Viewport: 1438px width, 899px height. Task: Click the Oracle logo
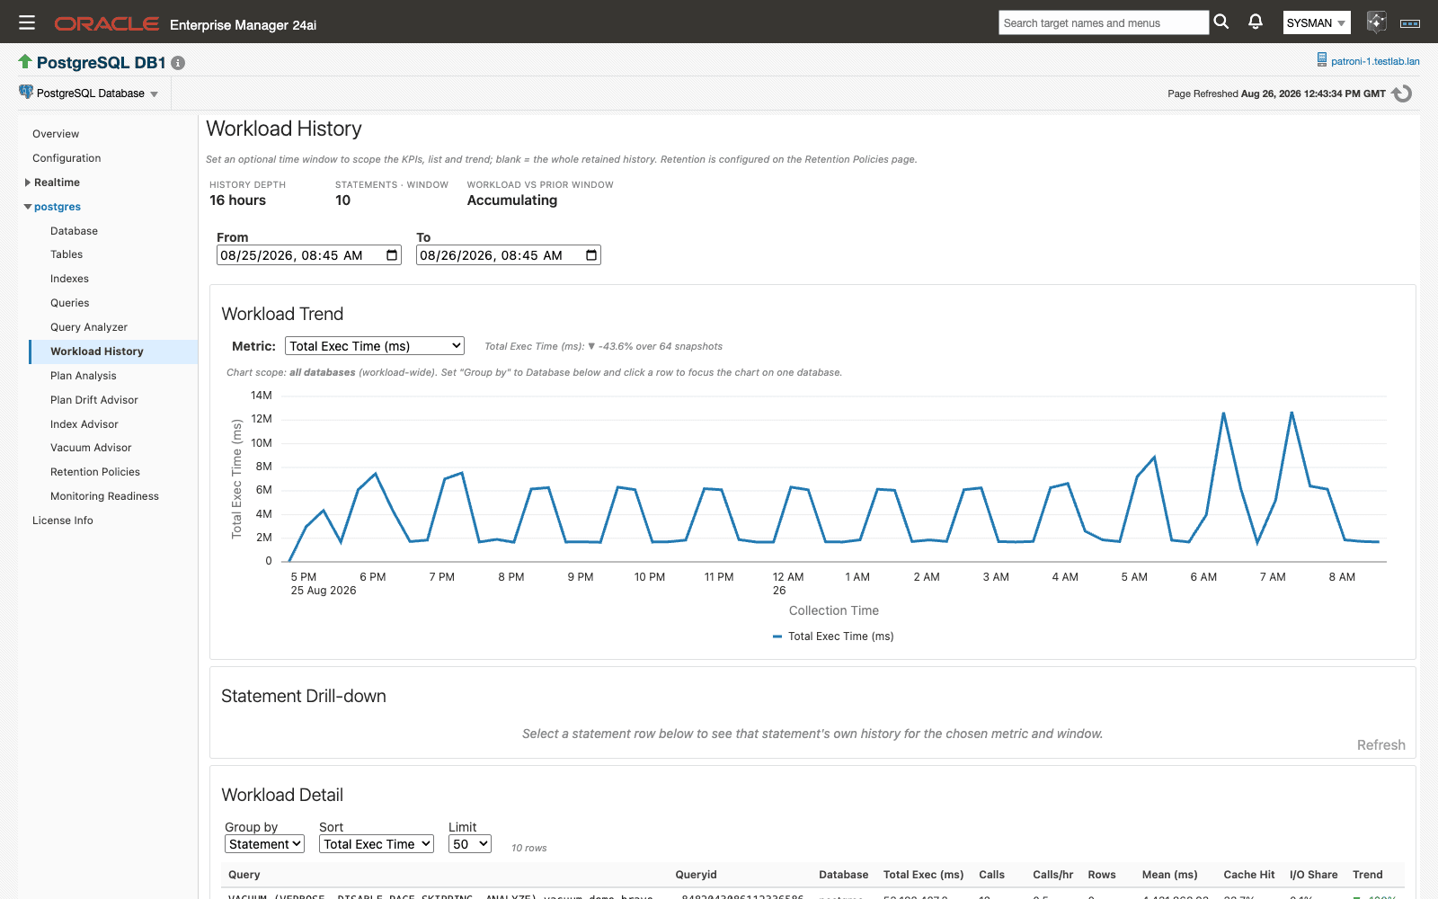pyautogui.click(x=107, y=24)
